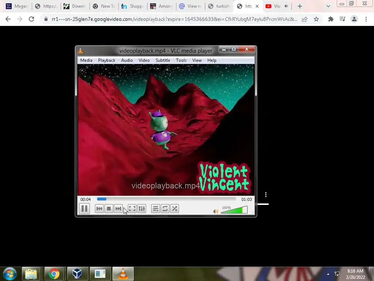This screenshot has width=374, height=281.
Task: Reload the Chrome page
Action: pos(31,19)
